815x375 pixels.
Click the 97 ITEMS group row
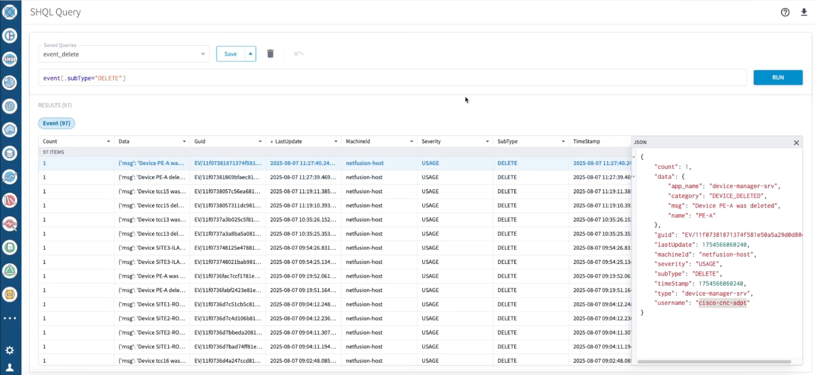334,152
